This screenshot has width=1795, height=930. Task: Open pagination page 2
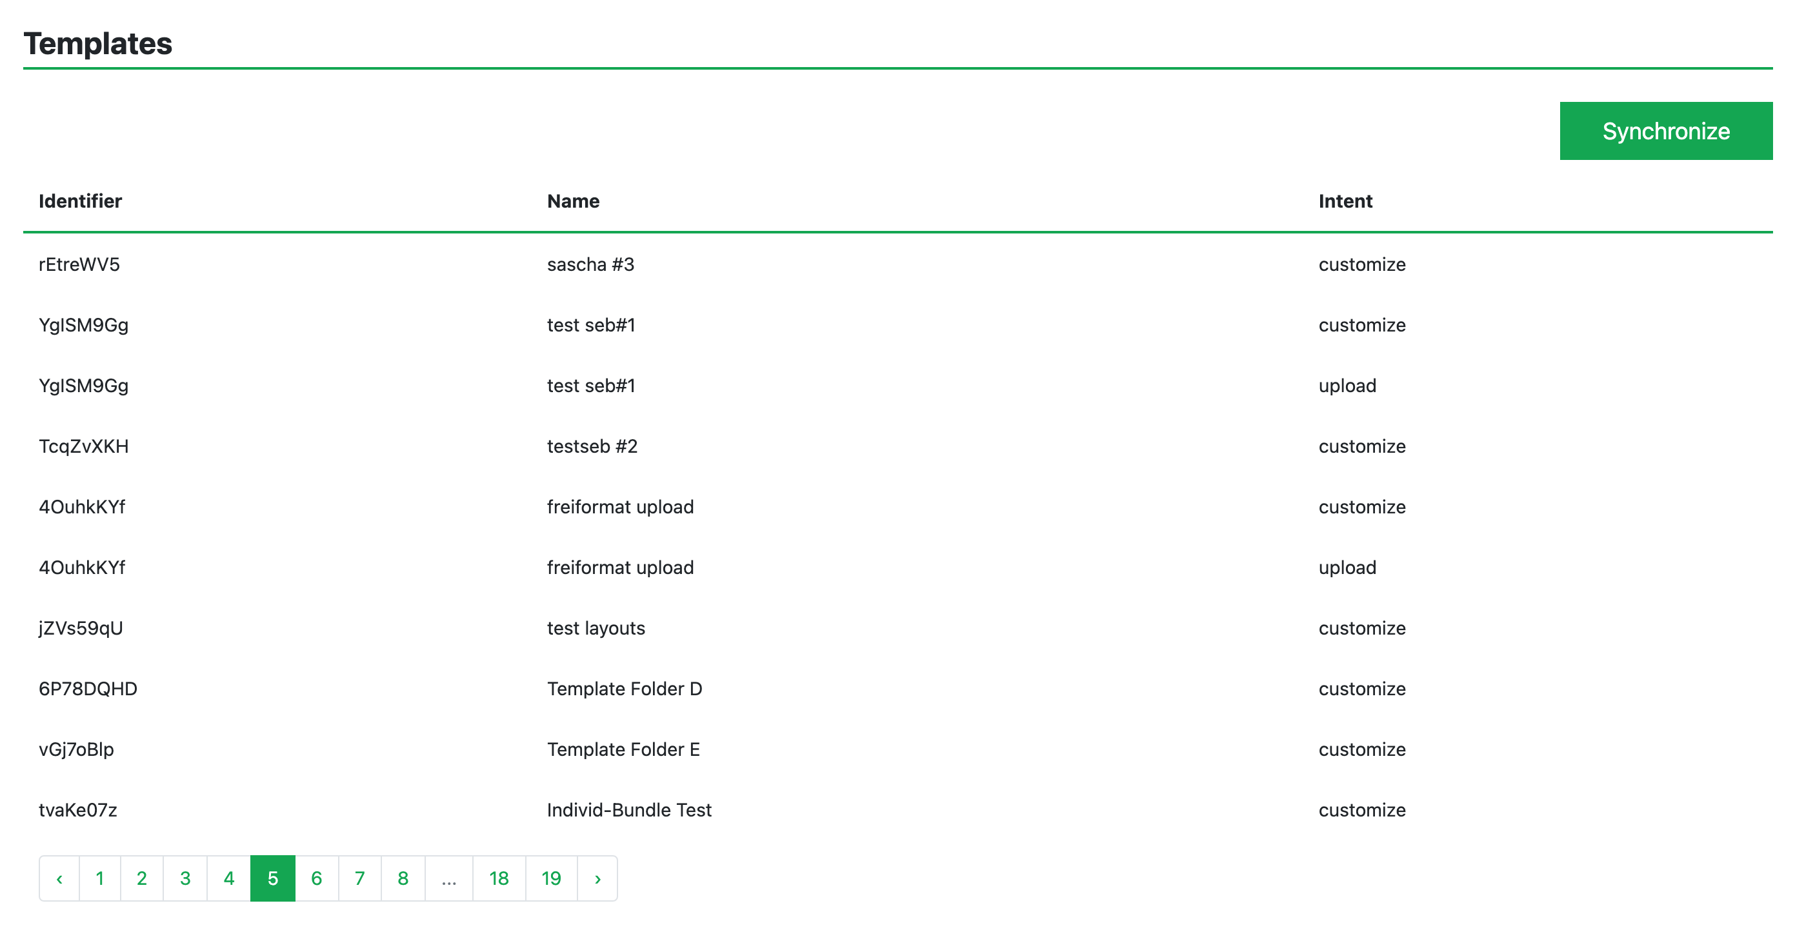point(141,878)
